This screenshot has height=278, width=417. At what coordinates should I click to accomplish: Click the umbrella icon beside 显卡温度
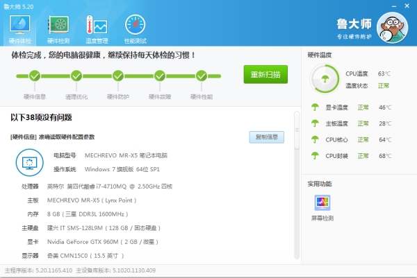[315, 107]
